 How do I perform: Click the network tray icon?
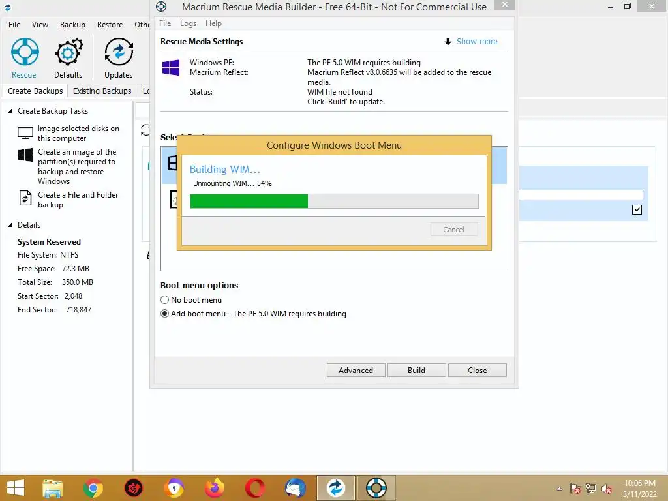(591, 488)
